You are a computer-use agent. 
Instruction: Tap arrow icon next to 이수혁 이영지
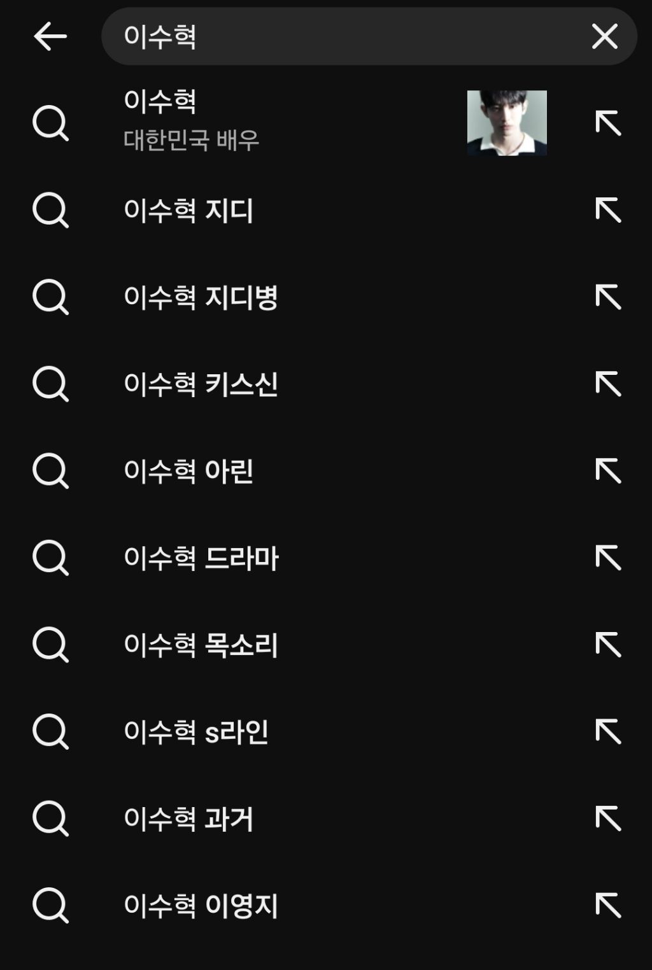pyautogui.click(x=608, y=906)
